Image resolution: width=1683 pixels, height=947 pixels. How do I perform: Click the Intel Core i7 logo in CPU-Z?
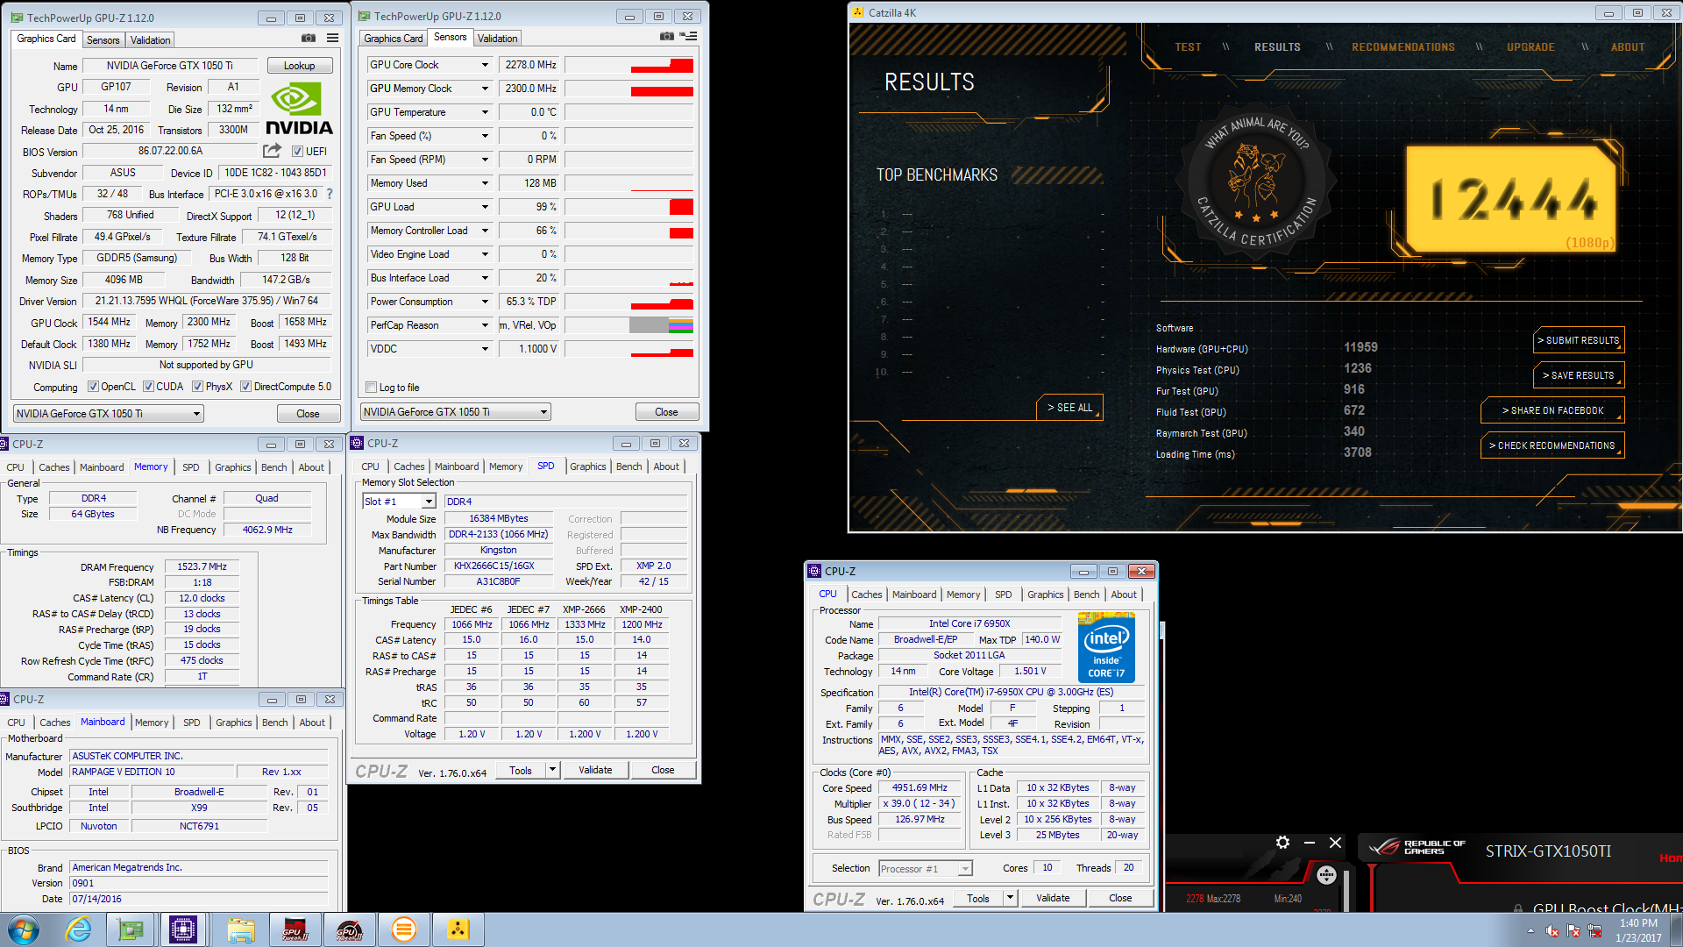(x=1106, y=648)
